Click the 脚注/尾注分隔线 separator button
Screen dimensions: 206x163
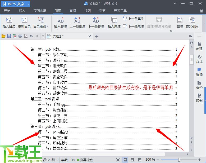(159, 23)
